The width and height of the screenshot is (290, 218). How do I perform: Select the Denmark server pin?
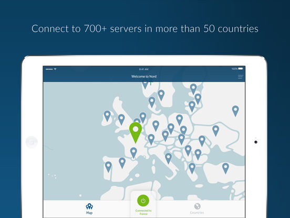[152, 102]
